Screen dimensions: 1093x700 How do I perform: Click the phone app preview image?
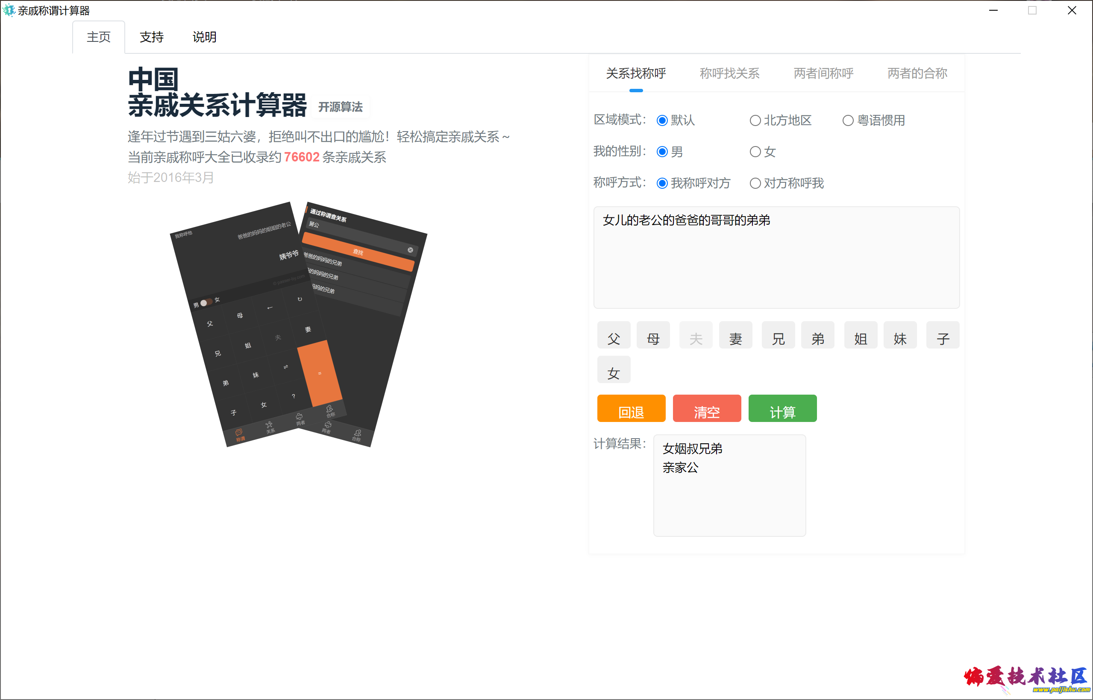(299, 325)
